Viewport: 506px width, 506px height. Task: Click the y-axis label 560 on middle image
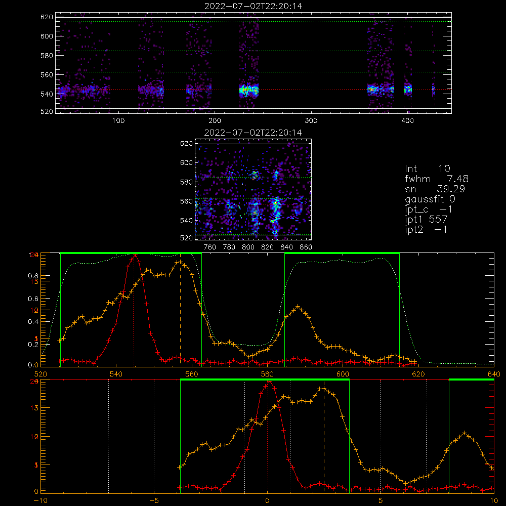pyautogui.click(x=187, y=201)
